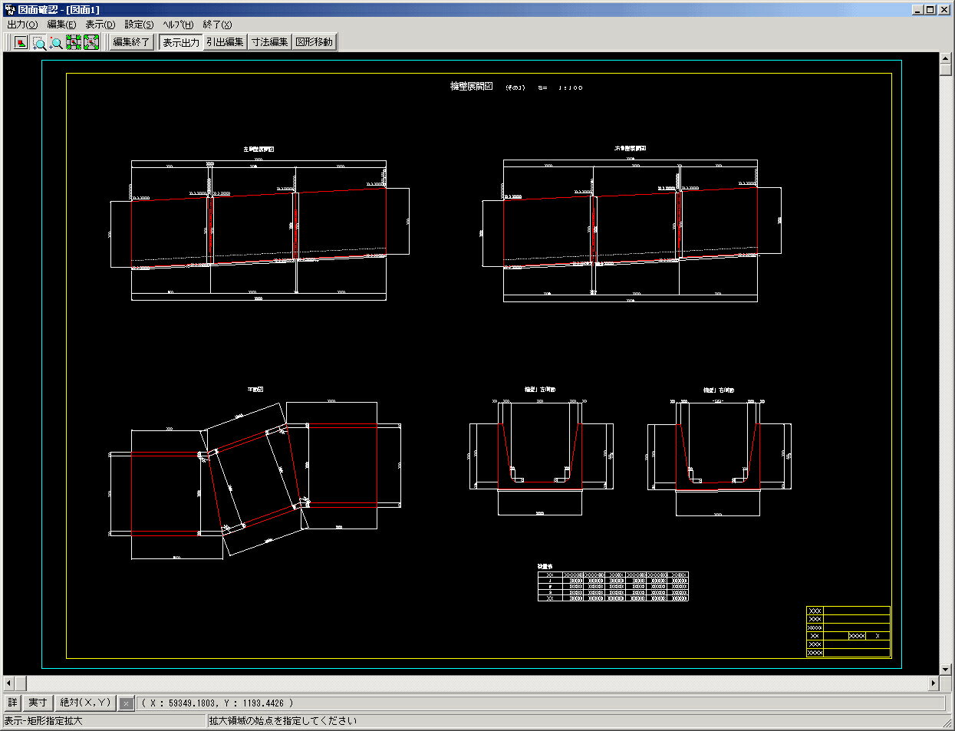The height and width of the screenshot is (731, 955).
Task: Click the full-view zoom green arrows icon
Action: coord(90,42)
